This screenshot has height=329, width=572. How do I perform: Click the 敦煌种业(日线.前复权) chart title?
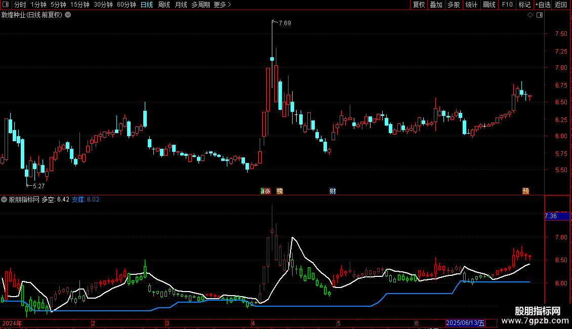[32, 15]
